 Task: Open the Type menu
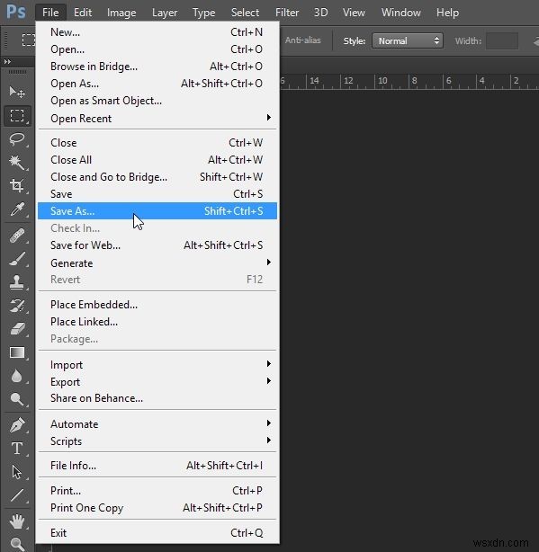[x=203, y=13]
